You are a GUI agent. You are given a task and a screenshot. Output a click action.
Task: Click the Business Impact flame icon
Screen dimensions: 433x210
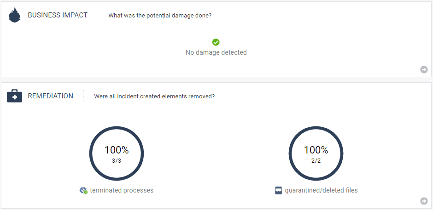[x=15, y=16]
